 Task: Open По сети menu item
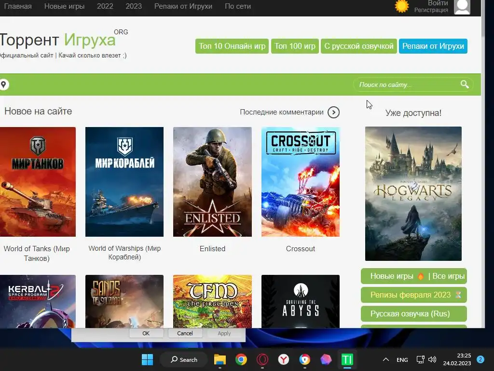237,6
